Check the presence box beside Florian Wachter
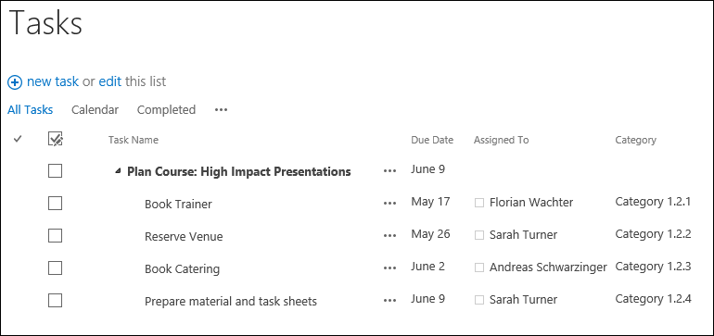This screenshot has width=714, height=336. [x=479, y=203]
